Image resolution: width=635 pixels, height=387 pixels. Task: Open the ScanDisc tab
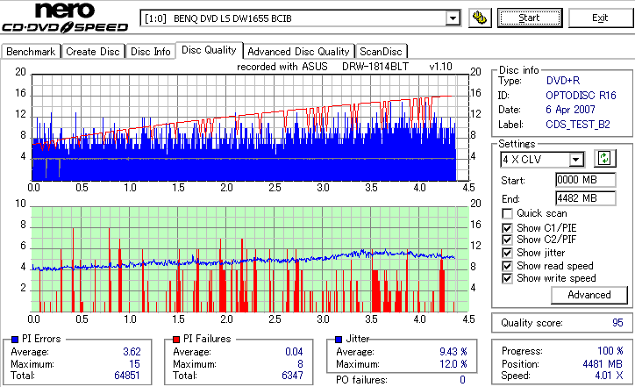[x=381, y=52]
